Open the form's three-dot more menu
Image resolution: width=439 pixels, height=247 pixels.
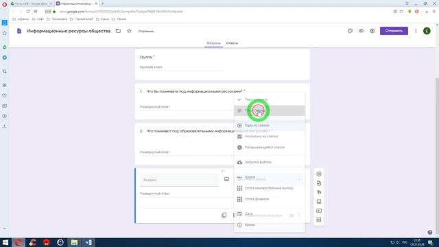pos(416,31)
